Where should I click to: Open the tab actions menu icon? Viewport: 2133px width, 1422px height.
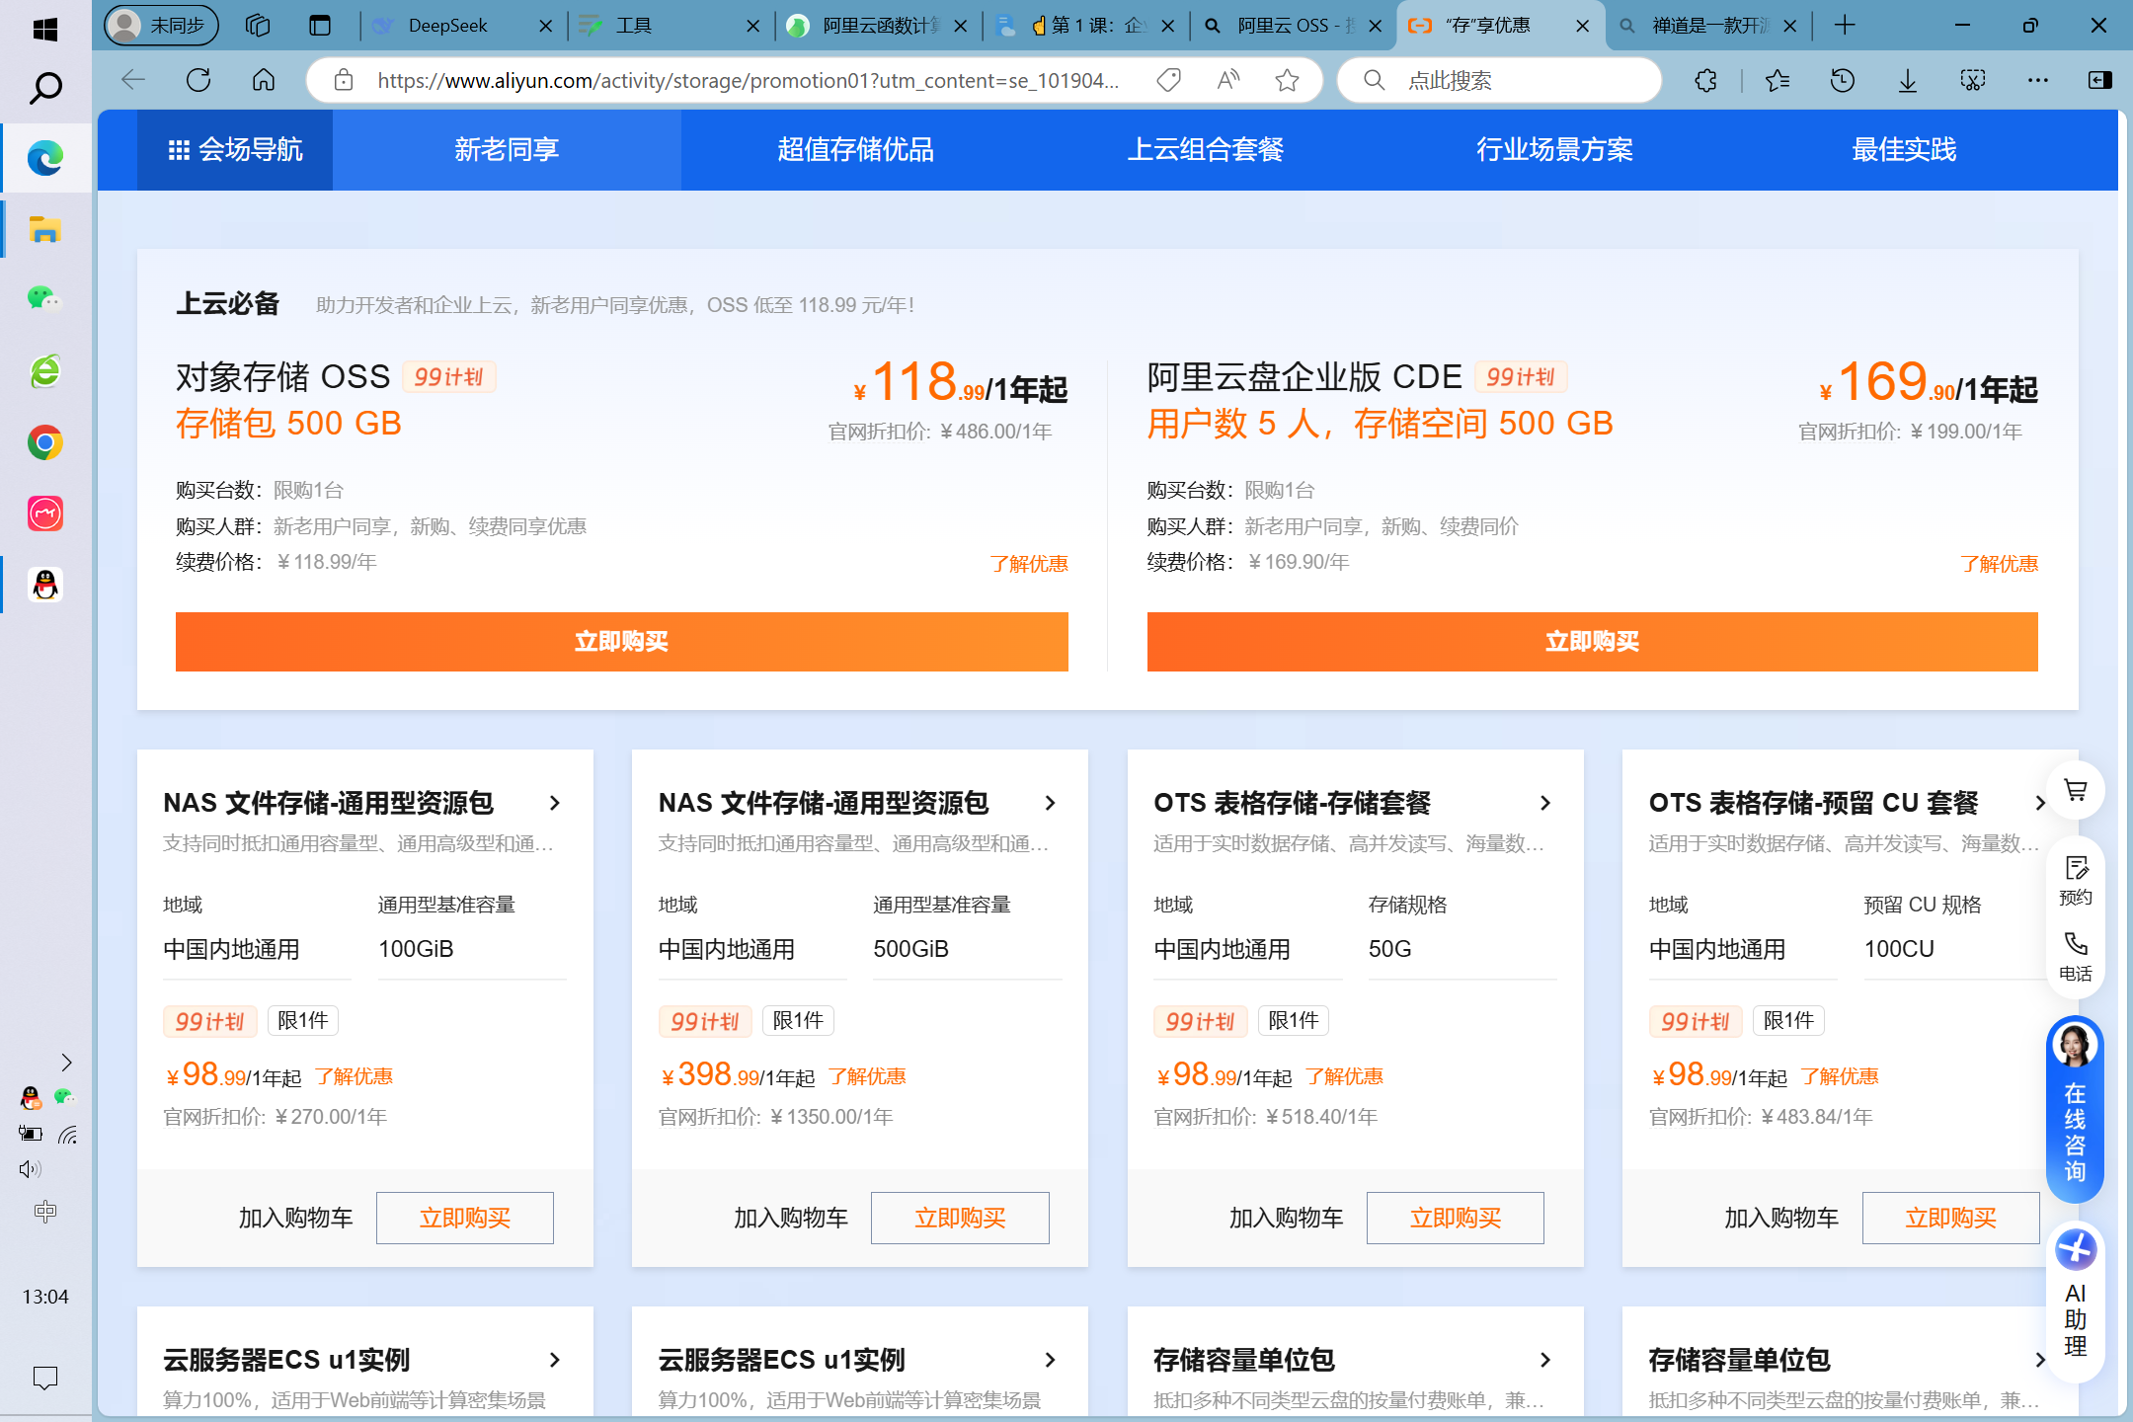pyautogui.click(x=320, y=26)
